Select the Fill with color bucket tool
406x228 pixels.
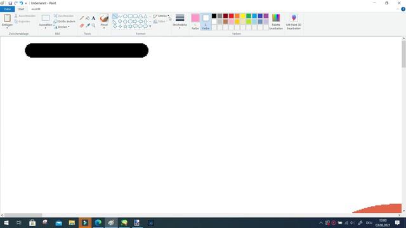coord(88,18)
